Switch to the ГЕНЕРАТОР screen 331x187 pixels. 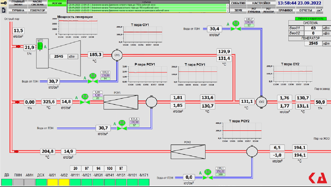(37, 10)
